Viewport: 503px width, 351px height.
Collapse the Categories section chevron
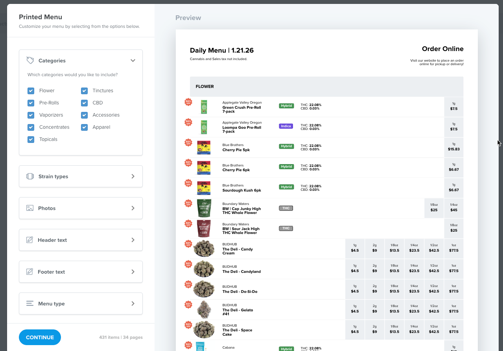(133, 60)
